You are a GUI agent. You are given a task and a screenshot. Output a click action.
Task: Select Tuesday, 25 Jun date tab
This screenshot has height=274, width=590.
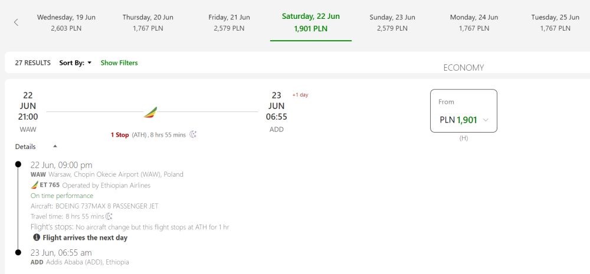tap(555, 22)
